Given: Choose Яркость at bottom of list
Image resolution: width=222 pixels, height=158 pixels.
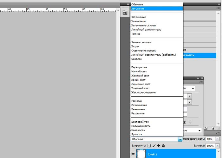Looking at the screenshot, I should pos(136,134).
